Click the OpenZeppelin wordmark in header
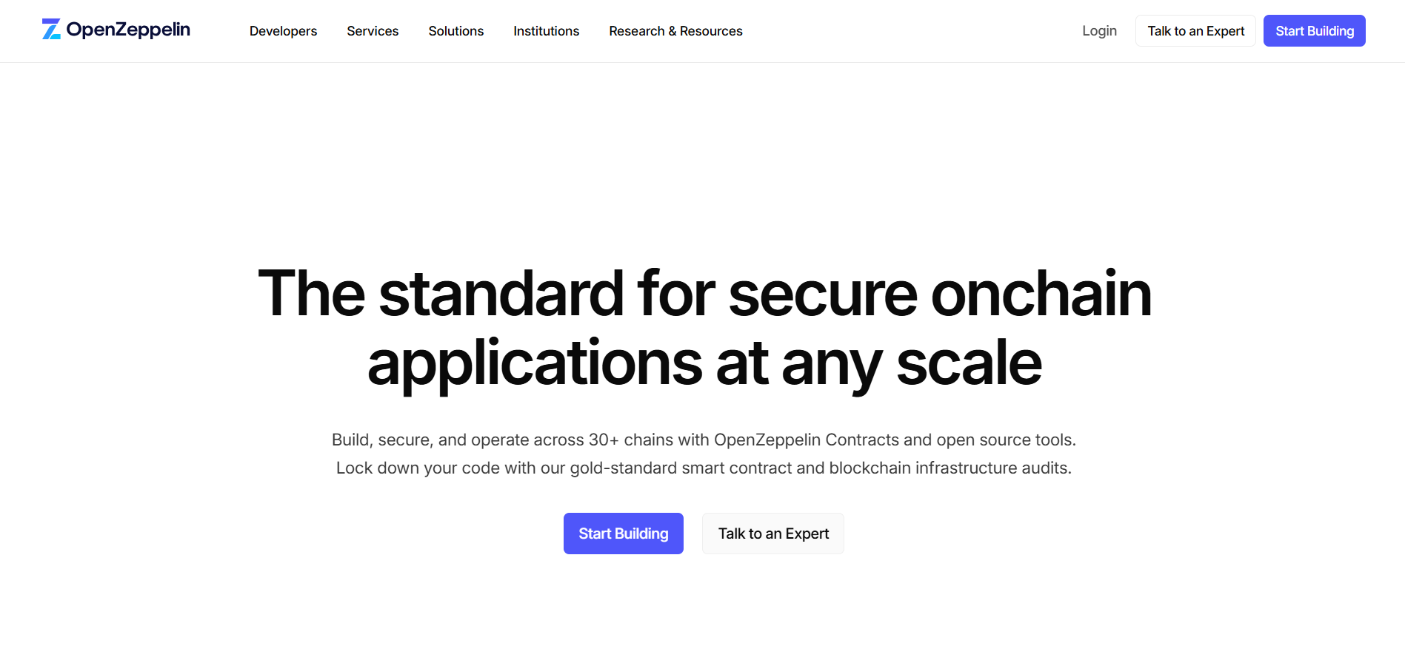The height and width of the screenshot is (646, 1405). 128,30
